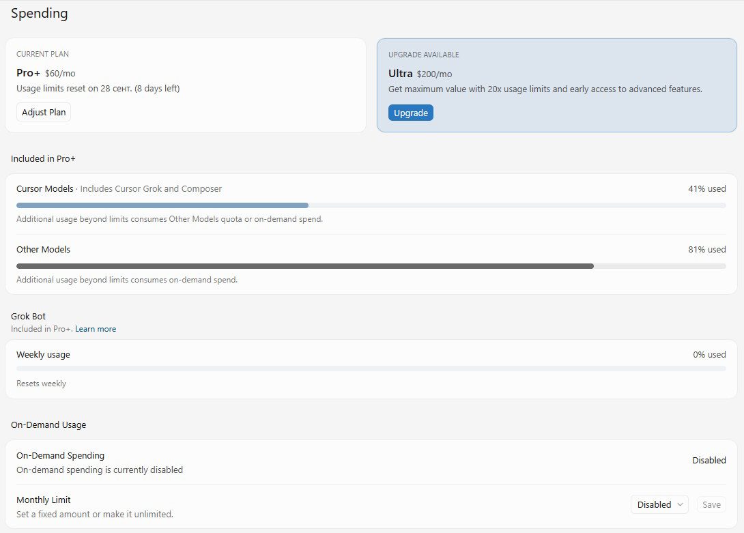Click the 0% used value
The height and width of the screenshot is (533, 744).
coord(709,355)
